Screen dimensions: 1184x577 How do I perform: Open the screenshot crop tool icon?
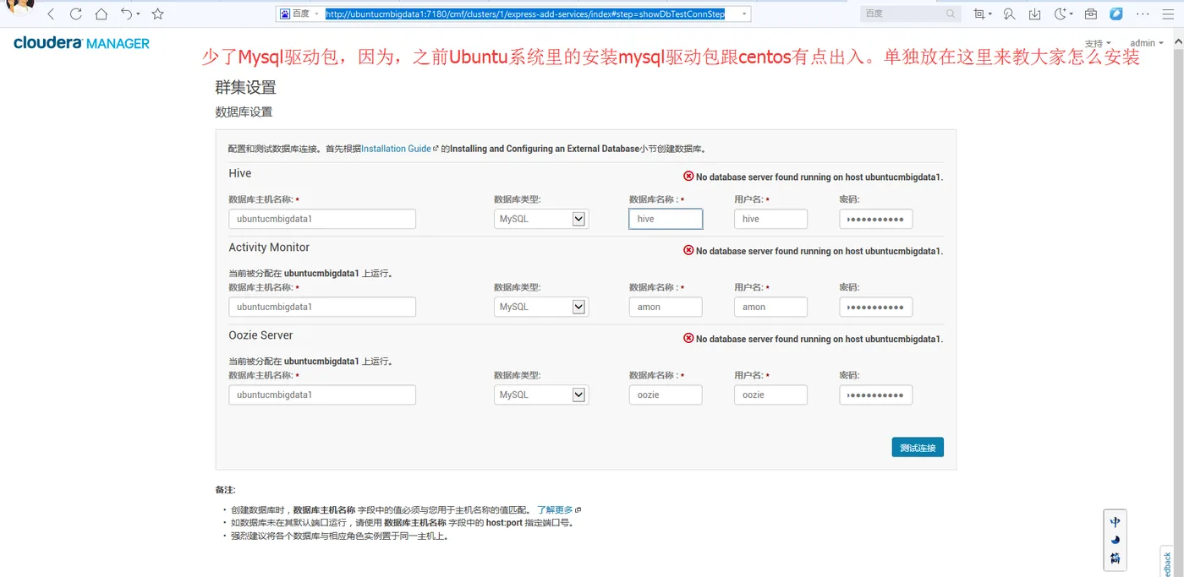[979, 14]
